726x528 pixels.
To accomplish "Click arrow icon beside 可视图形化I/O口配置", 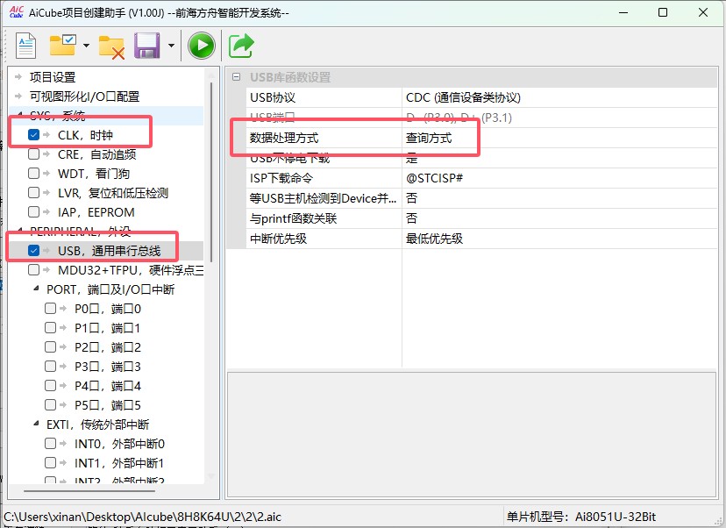I will coord(18,96).
